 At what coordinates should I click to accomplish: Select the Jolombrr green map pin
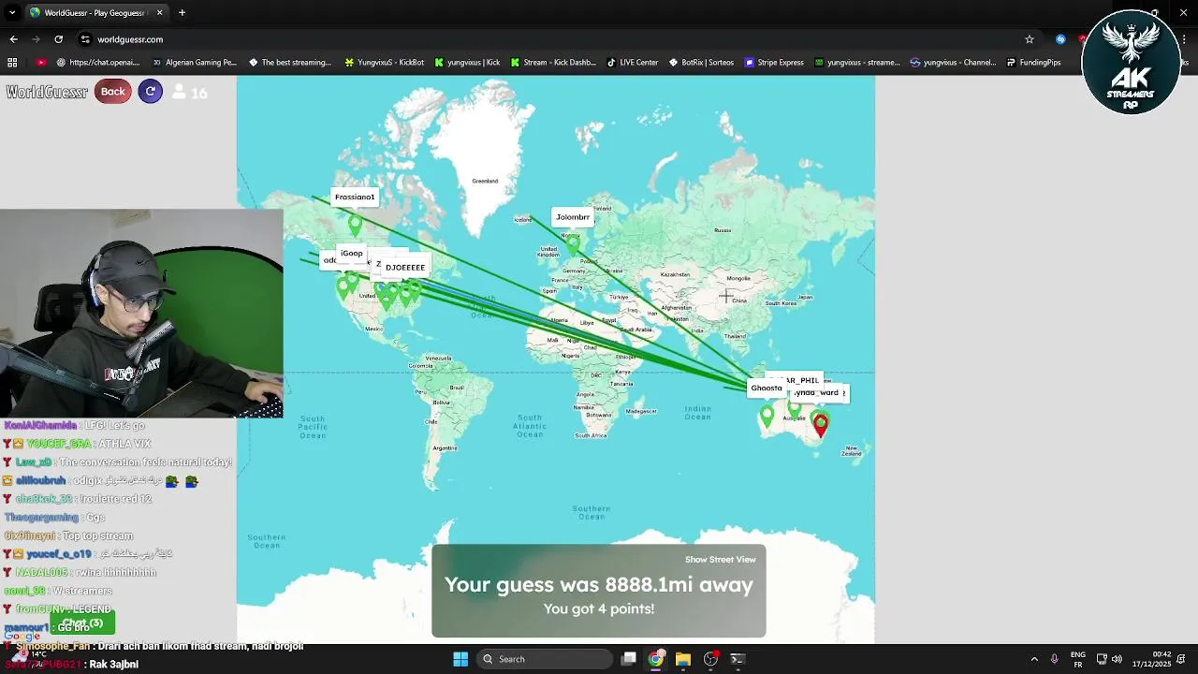[x=573, y=244]
